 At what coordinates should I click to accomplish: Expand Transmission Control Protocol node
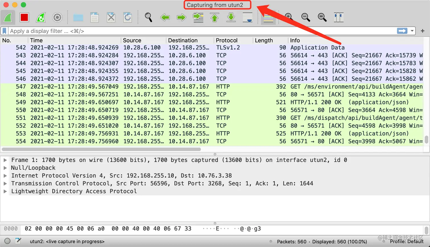pos(5,183)
